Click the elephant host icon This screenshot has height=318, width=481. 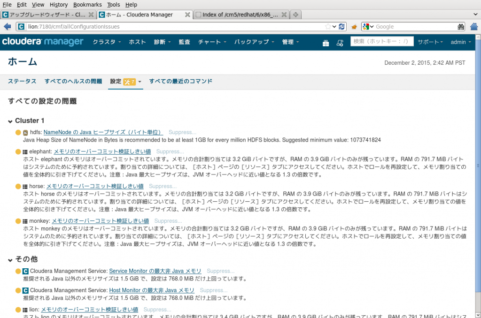tap(25, 152)
